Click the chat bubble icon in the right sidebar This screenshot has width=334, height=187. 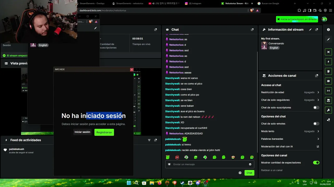pos(329,81)
